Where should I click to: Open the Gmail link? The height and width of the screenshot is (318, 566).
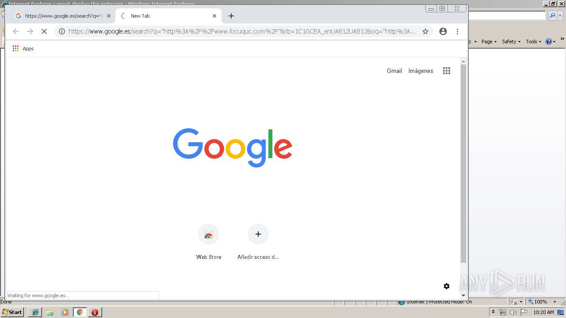tap(394, 71)
